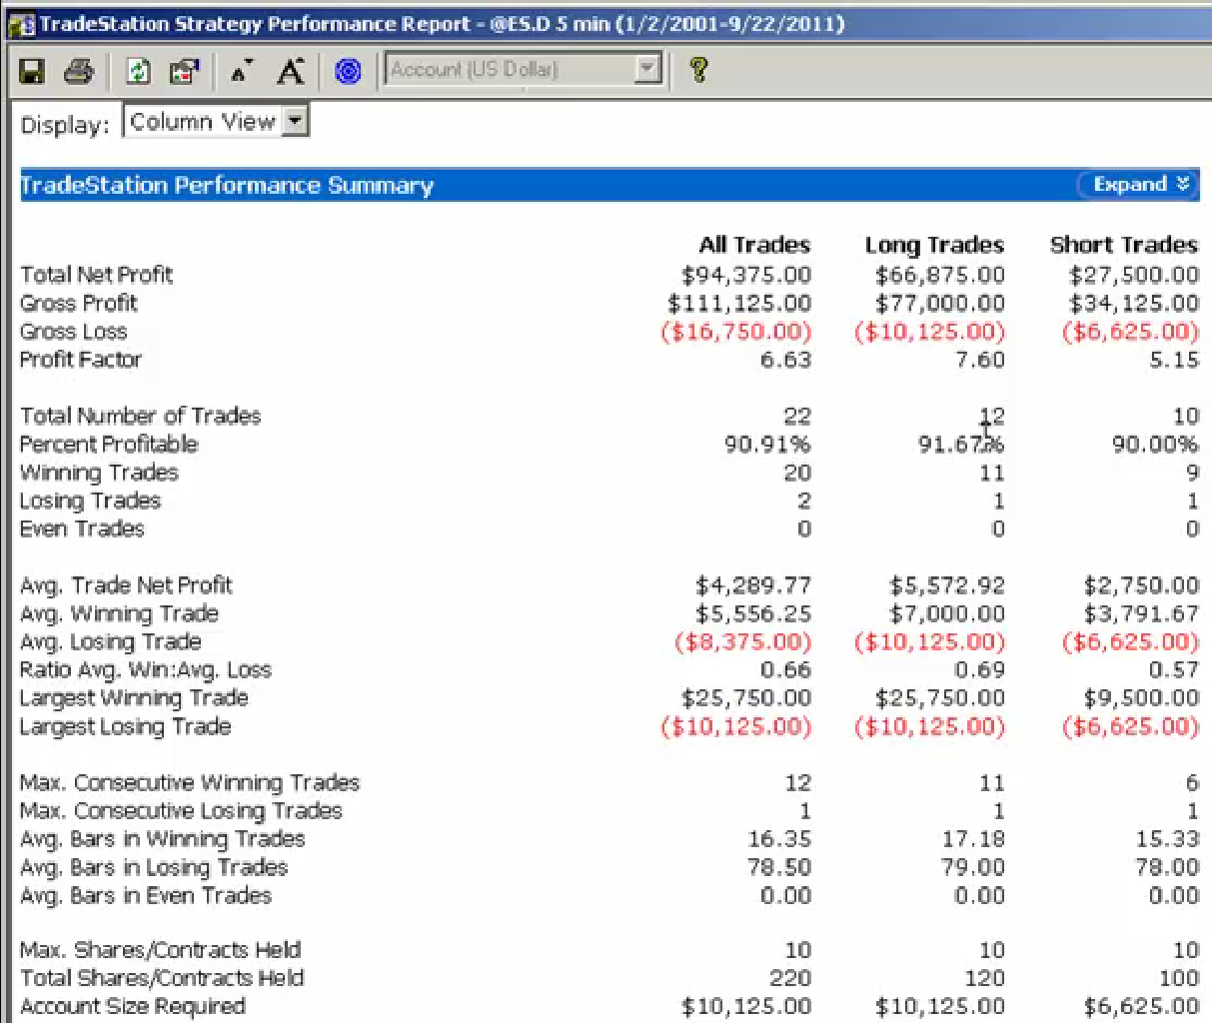Click the Winning Trades row label

pyautogui.click(x=99, y=473)
